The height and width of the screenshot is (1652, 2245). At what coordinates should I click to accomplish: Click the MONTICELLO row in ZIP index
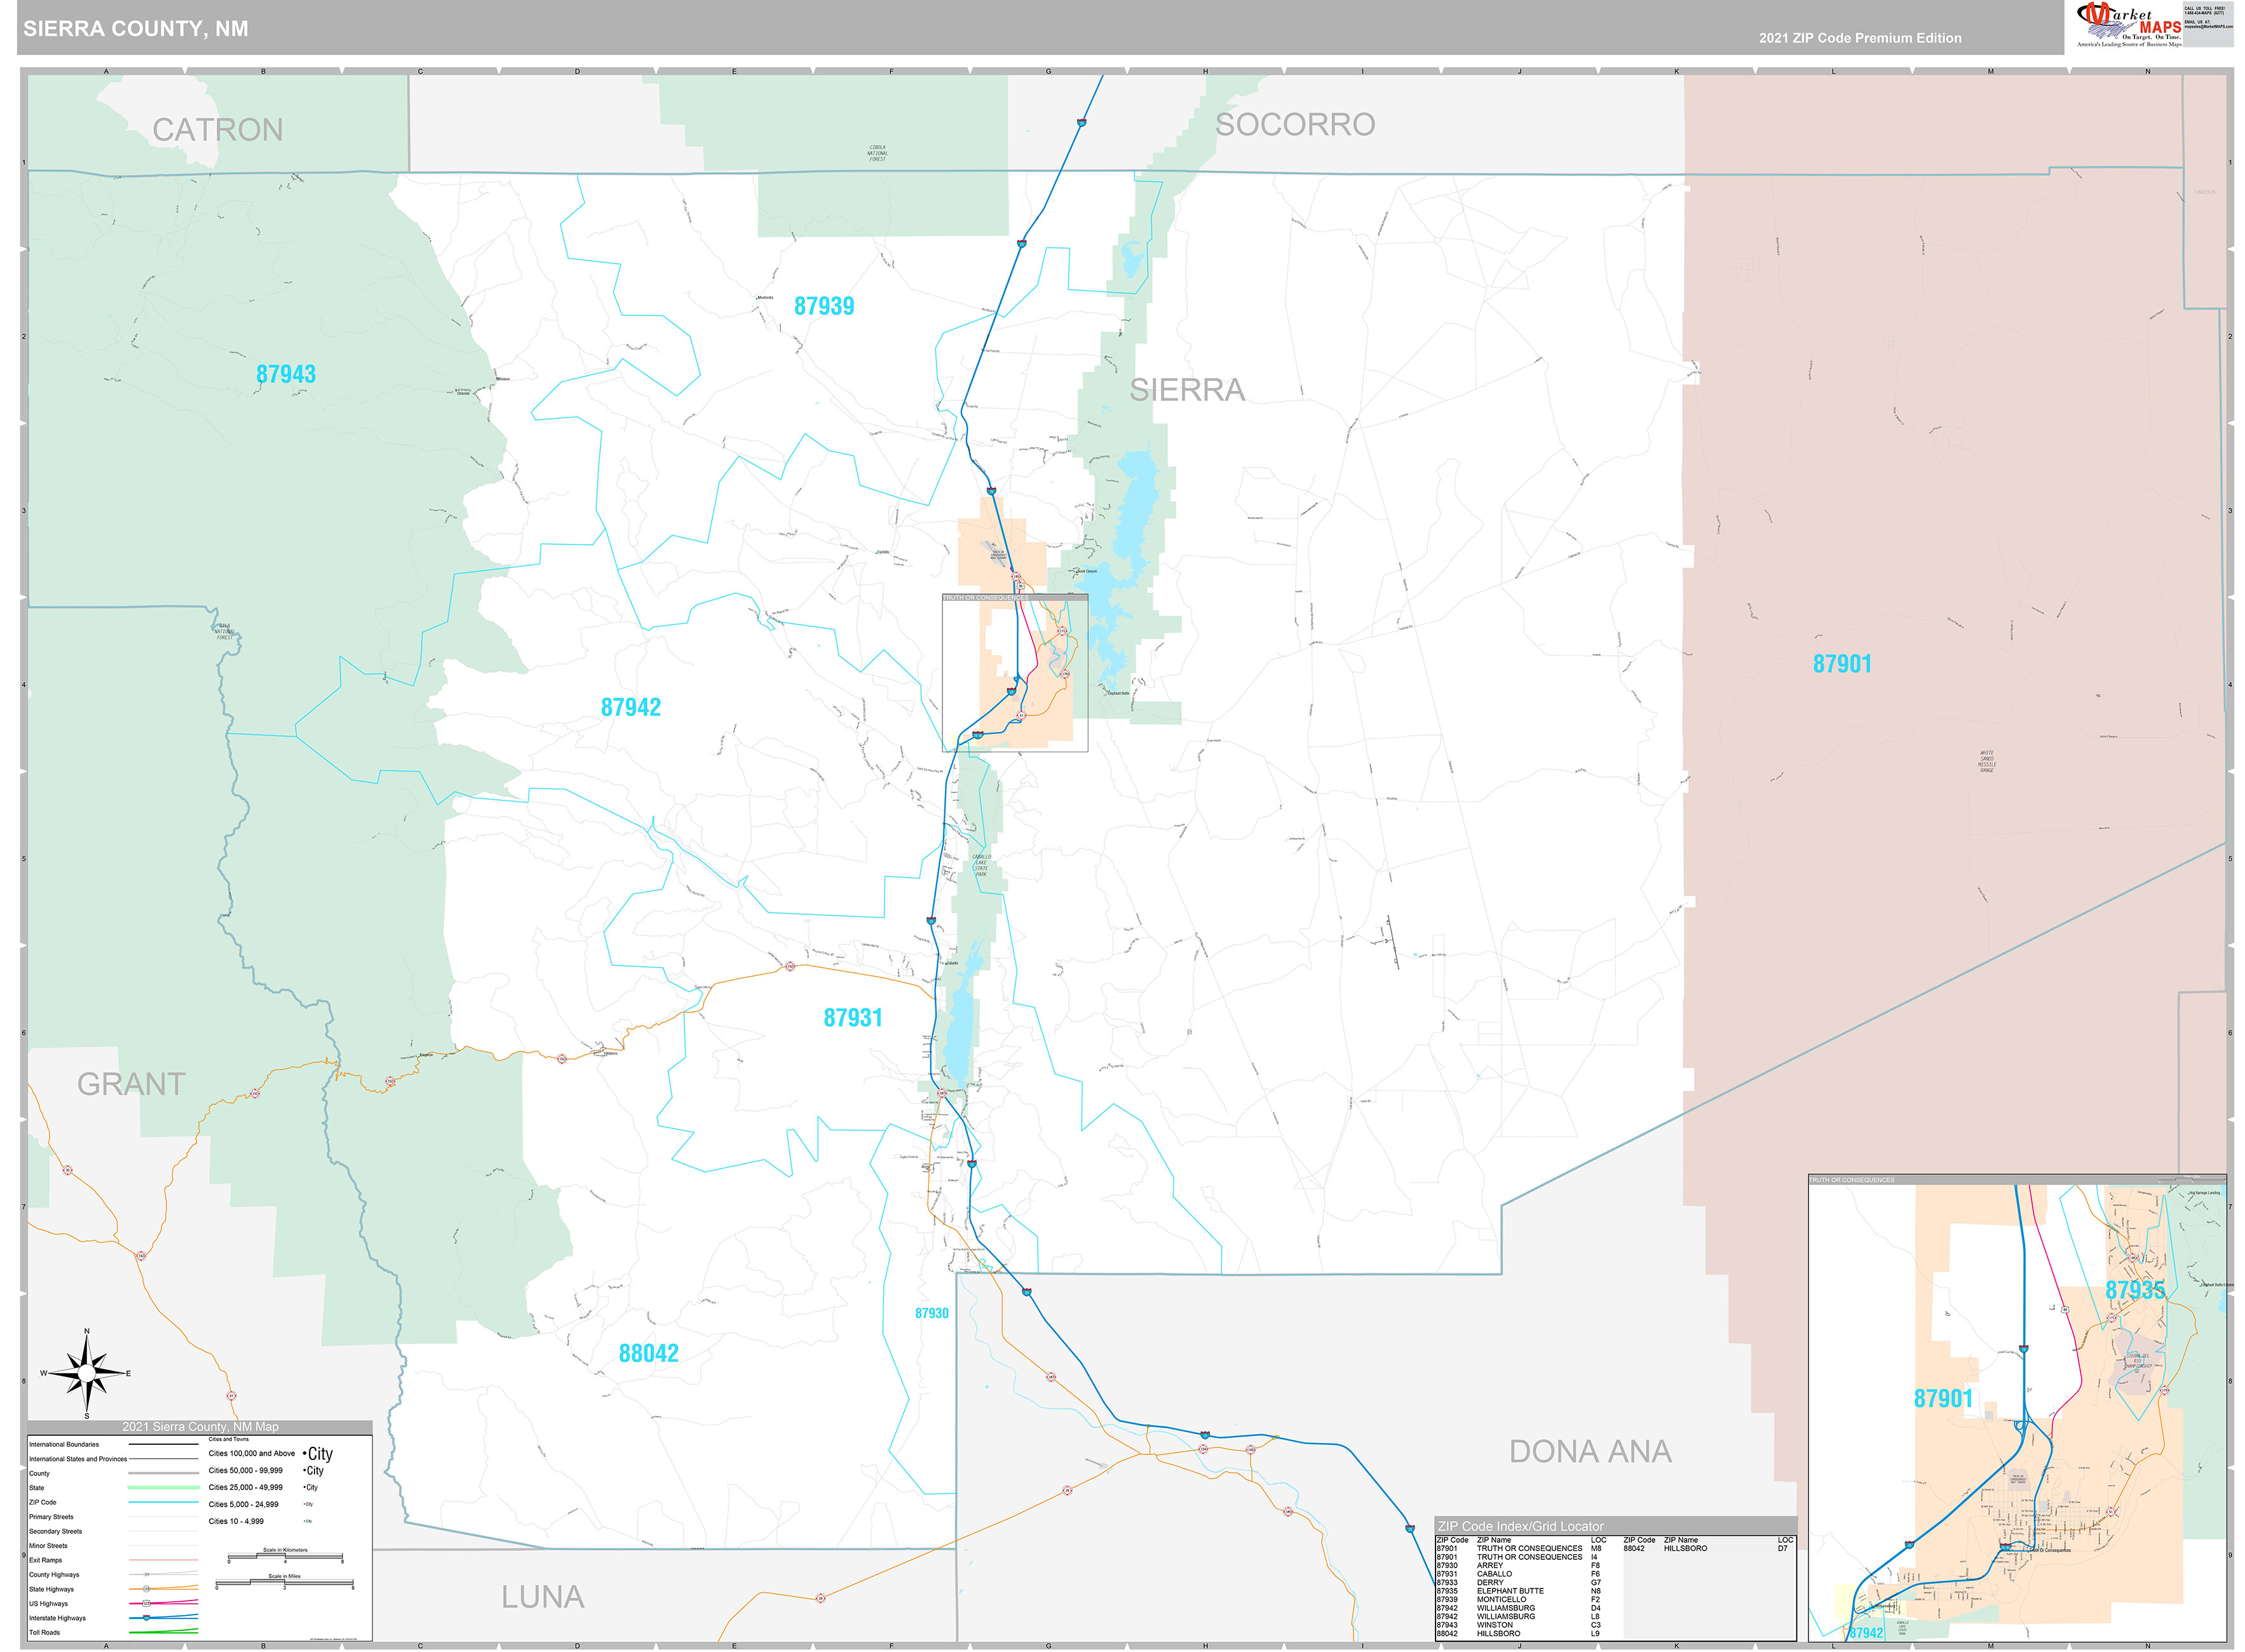coord(1518,1599)
